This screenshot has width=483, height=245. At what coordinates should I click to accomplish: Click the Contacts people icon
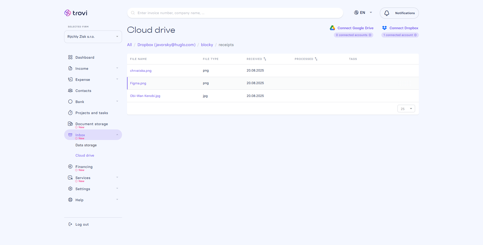pos(70,91)
